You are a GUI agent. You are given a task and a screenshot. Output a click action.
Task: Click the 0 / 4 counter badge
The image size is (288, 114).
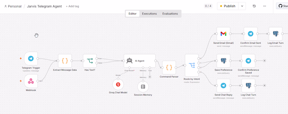[x=208, y=6]
